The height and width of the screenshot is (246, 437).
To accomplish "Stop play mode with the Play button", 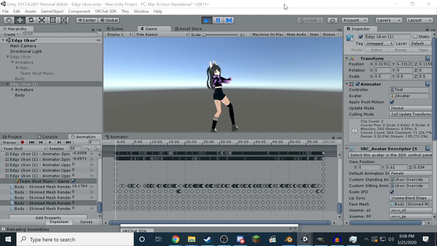I will tap(207, 20).
